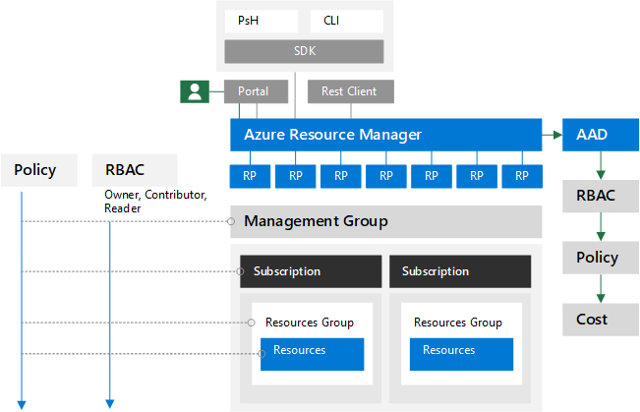This screenshot has width=640, height=412.
Task: Click the Subscription box with dotted connector
Action: pos(311,271)
